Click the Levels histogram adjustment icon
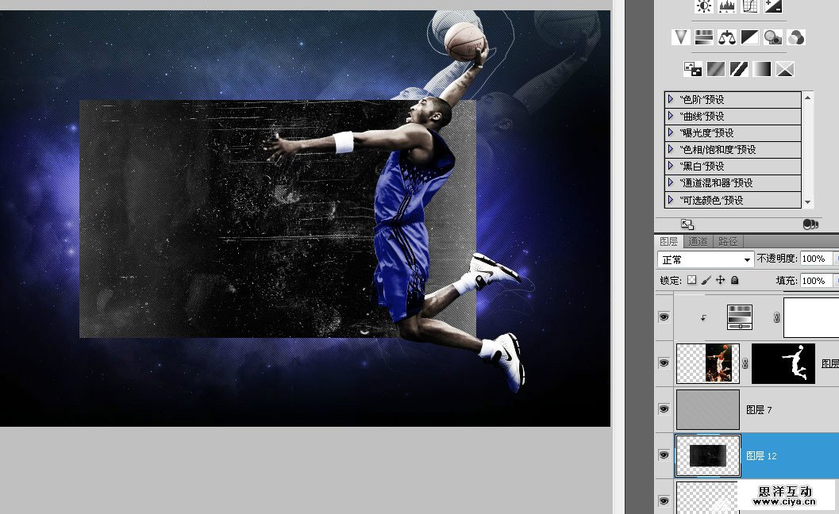Image resolution: width=839 pixels, height=514 pixels. coord(727,6)
